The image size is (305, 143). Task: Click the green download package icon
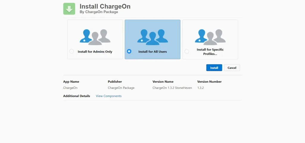pyautogui.click(x=69, y=9)
